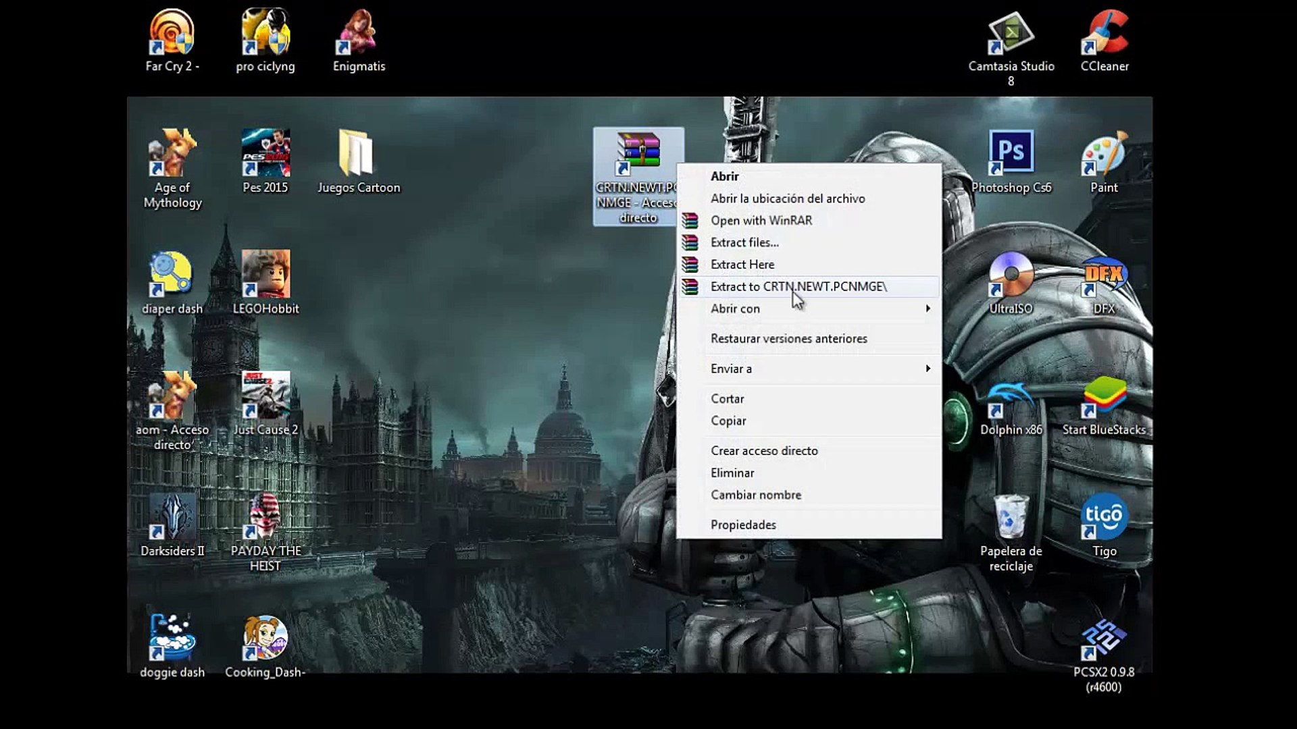Image resolution: width=1297 pixels, height=729 pixels.
Task: Select the Tigo desktop shortcut
Action: point(1104,518)
